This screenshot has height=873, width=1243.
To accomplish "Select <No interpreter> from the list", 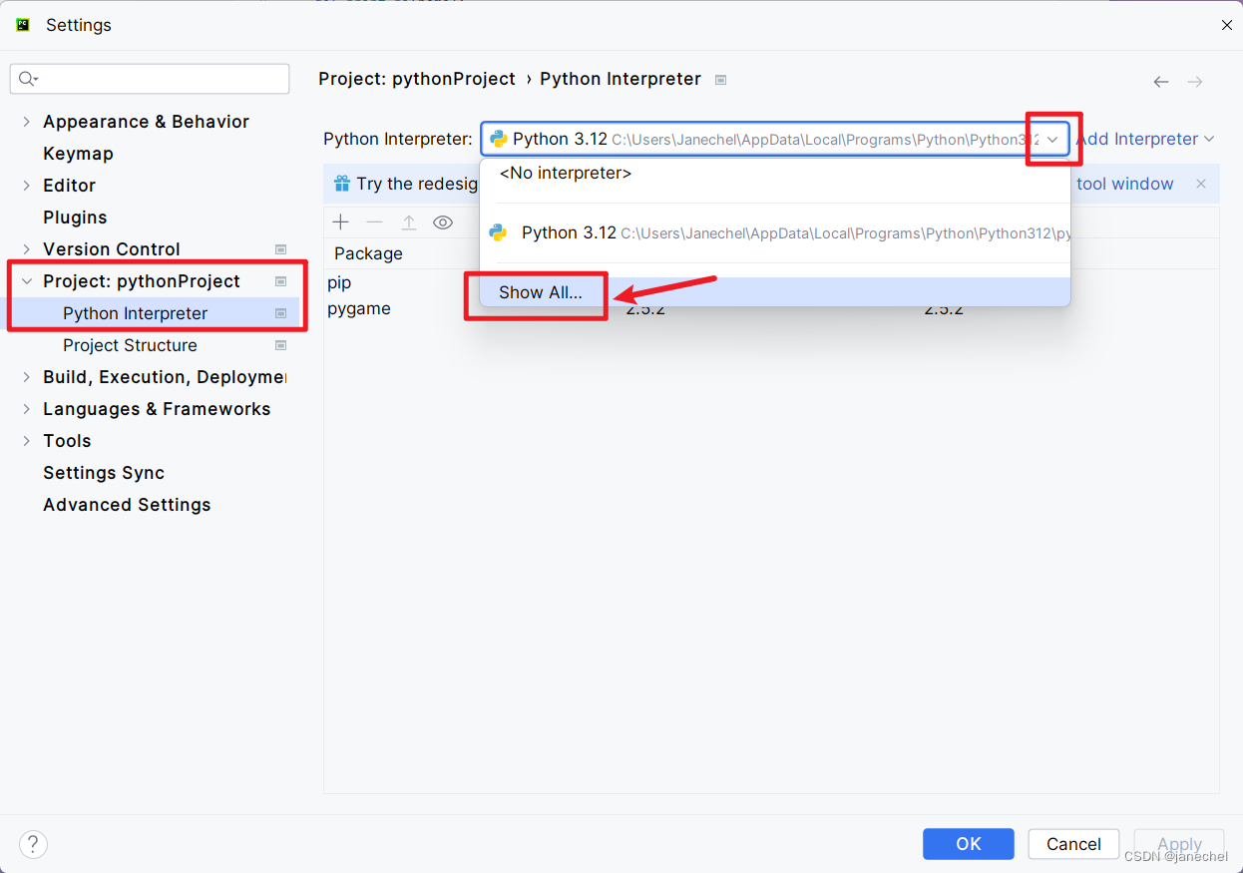I will tap(775, 174).
